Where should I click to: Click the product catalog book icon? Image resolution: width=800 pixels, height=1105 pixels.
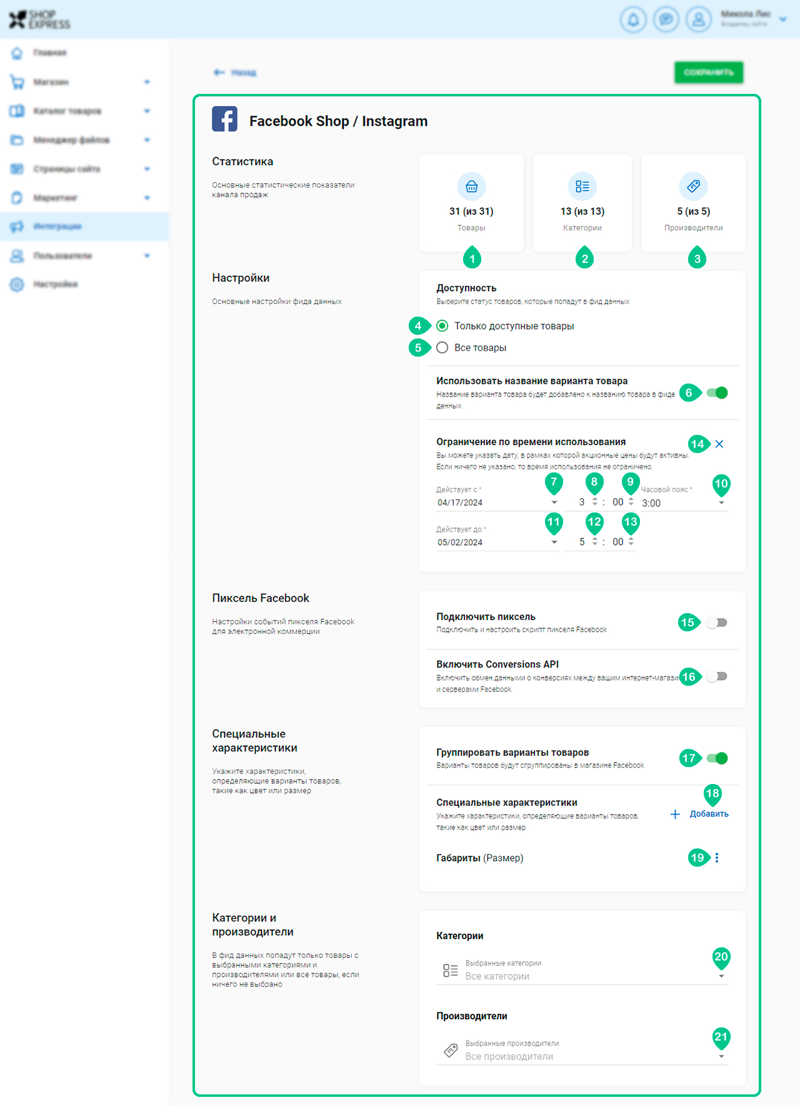[x=17, y=111]
